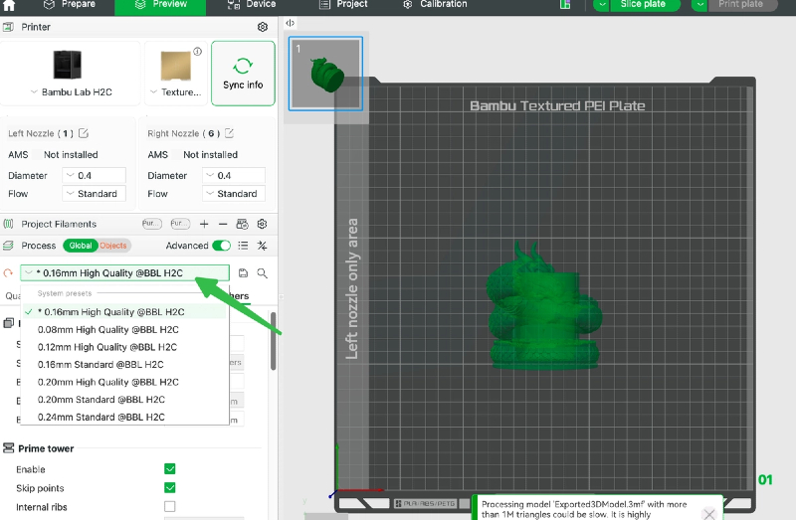Switch to the Prepare tab

69,5
